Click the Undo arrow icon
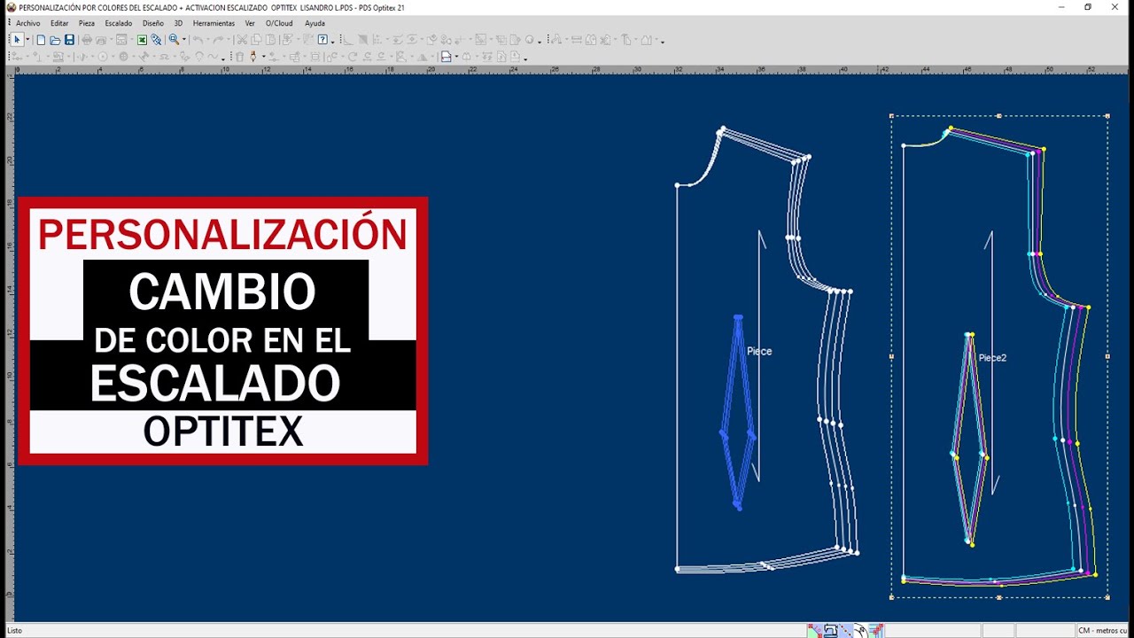Screen dimensions: 1134x638 198,40
